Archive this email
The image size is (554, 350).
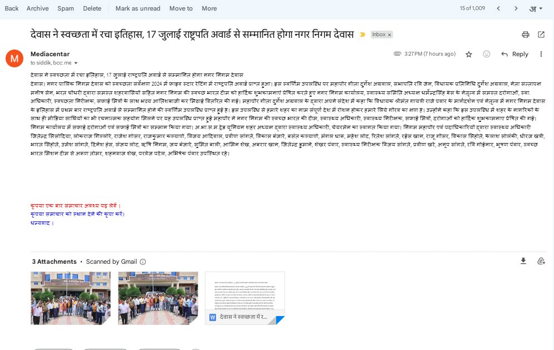(37, 8)
